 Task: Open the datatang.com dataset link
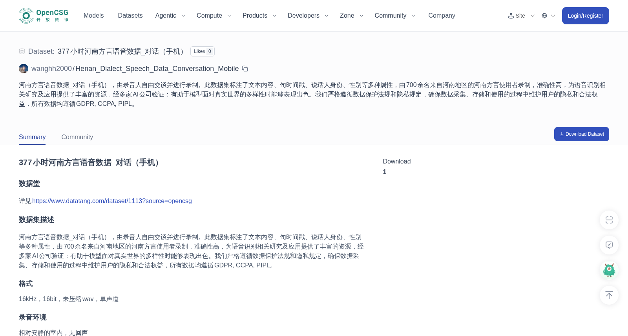(x=112, y=201)
